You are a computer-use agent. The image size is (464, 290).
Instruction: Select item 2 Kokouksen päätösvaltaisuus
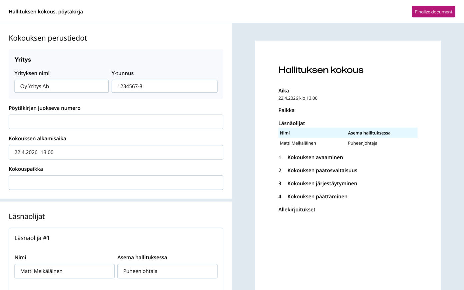click(x=322, y=170)
